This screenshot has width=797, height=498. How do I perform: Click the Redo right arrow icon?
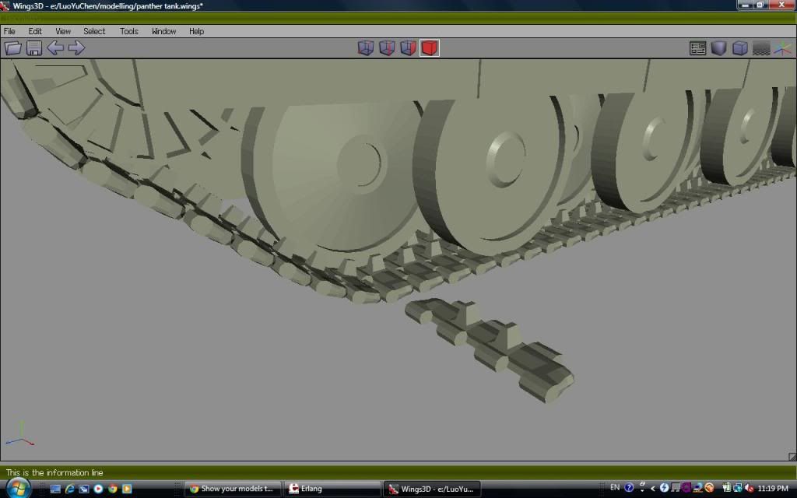point(76,48)
